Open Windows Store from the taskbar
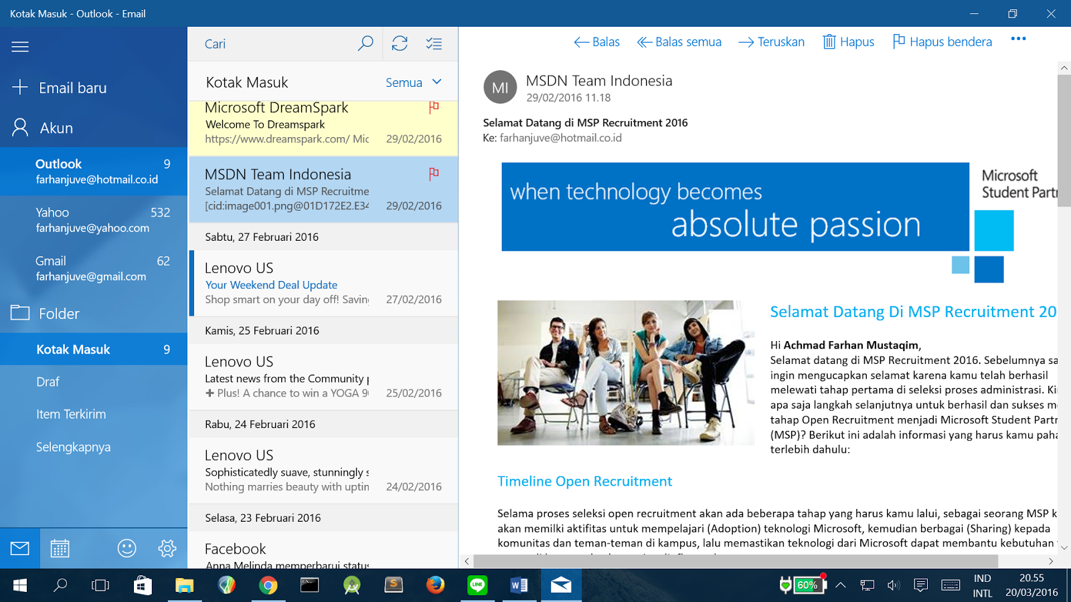Image resolution: width=1071 pixels, height=602 pixels. [x=143, y=585]
